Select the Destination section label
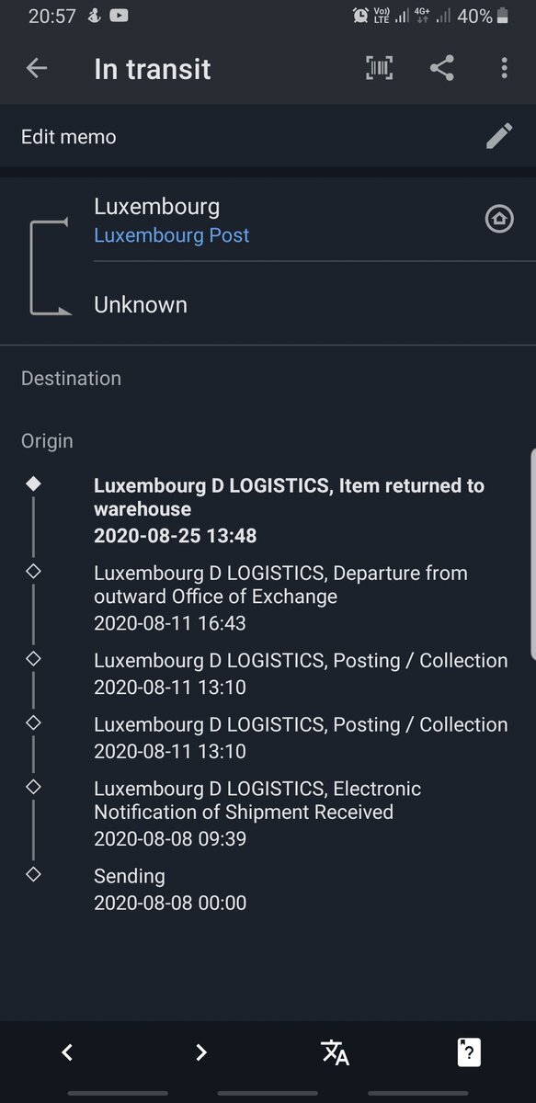The width and height of the screenshot is (536, 1103). pyautogui.click(x=71, y=378)
